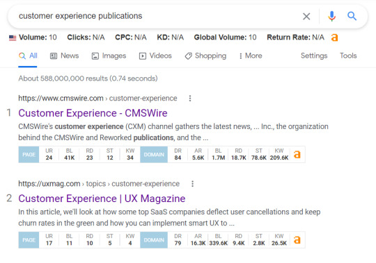376x263 pixels.
Task: Switch to the Shopping tab
Action: [x=205, y=56]
